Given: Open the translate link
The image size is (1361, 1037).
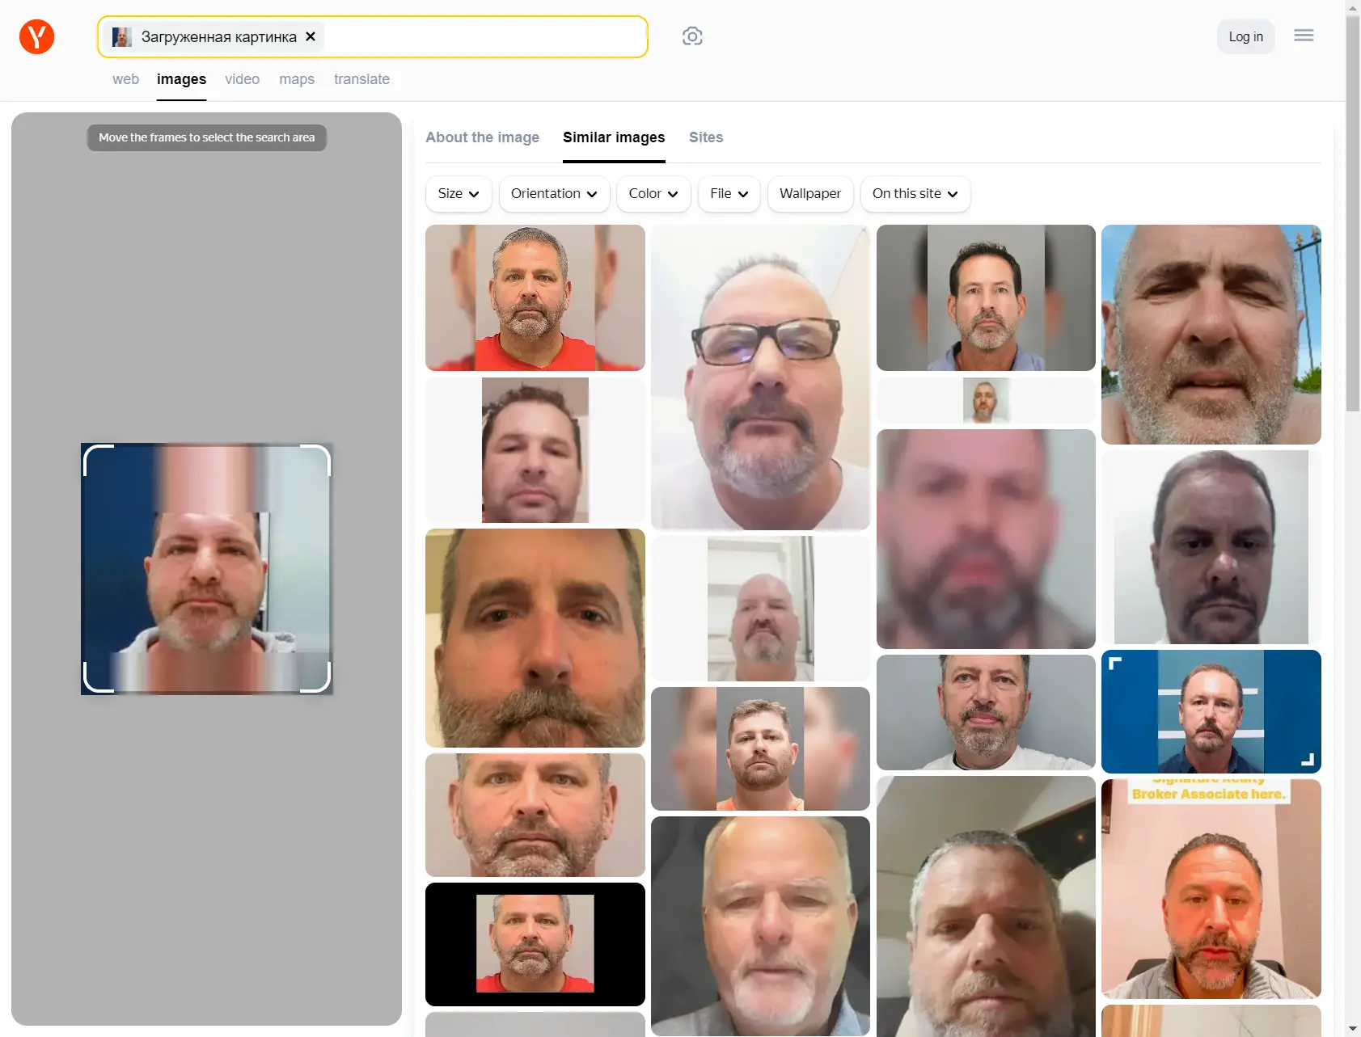Looking at the screenshot, I should pyautogui.click(x=361, y=79).
